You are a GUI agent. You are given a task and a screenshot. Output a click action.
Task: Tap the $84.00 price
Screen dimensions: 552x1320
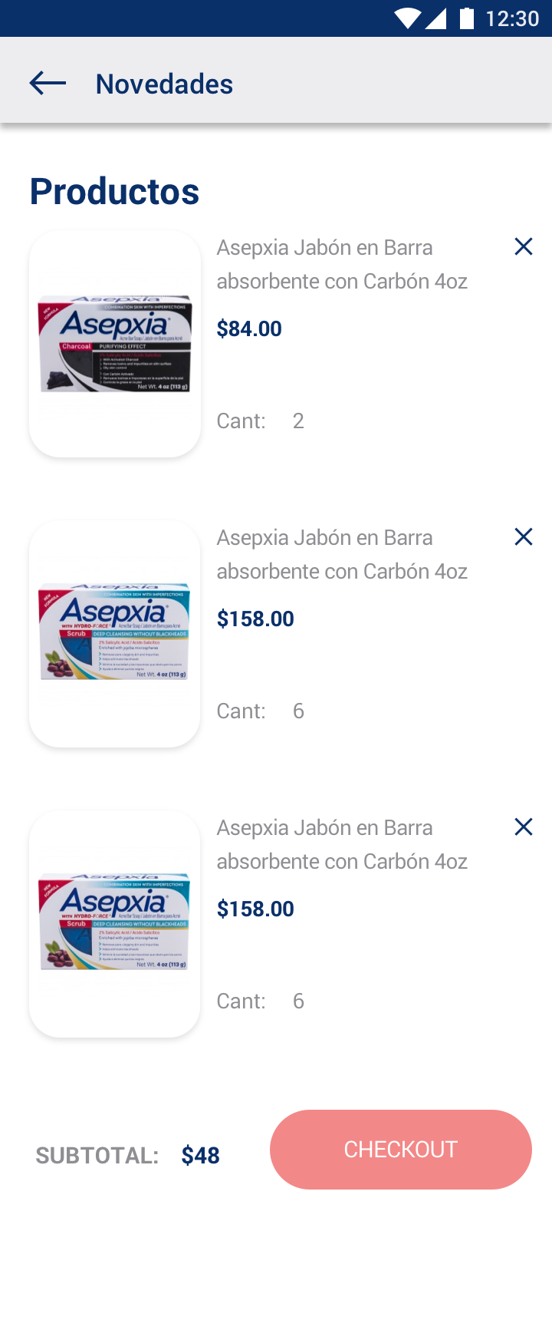click(249, 328)
